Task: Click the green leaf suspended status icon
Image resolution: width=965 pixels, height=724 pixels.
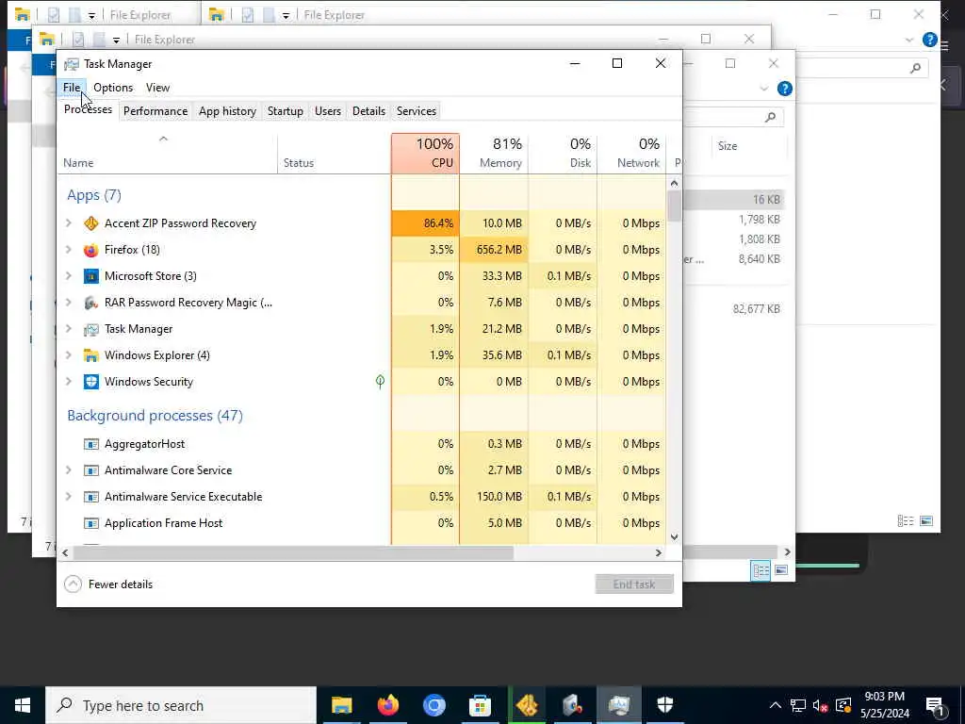Action: (381, 382)
